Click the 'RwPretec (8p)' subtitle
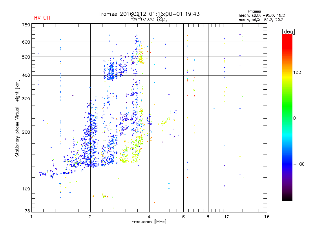 (x=149, y=19)
